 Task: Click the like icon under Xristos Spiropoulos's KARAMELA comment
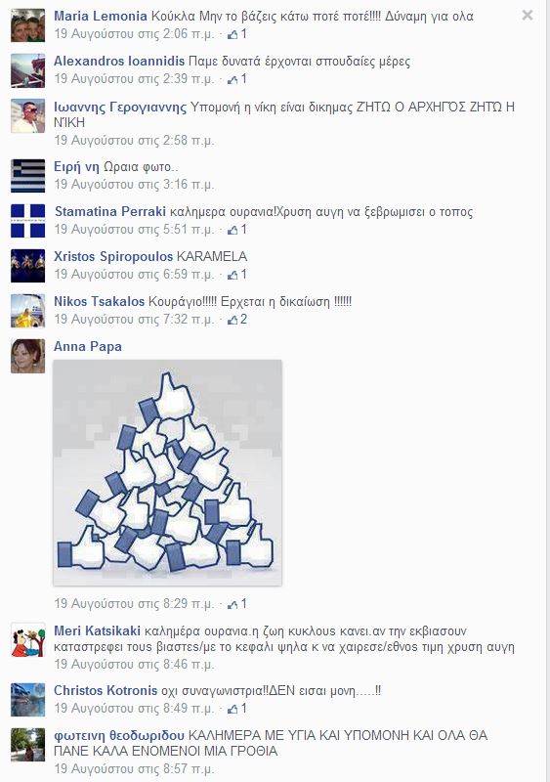click(233, 275)
